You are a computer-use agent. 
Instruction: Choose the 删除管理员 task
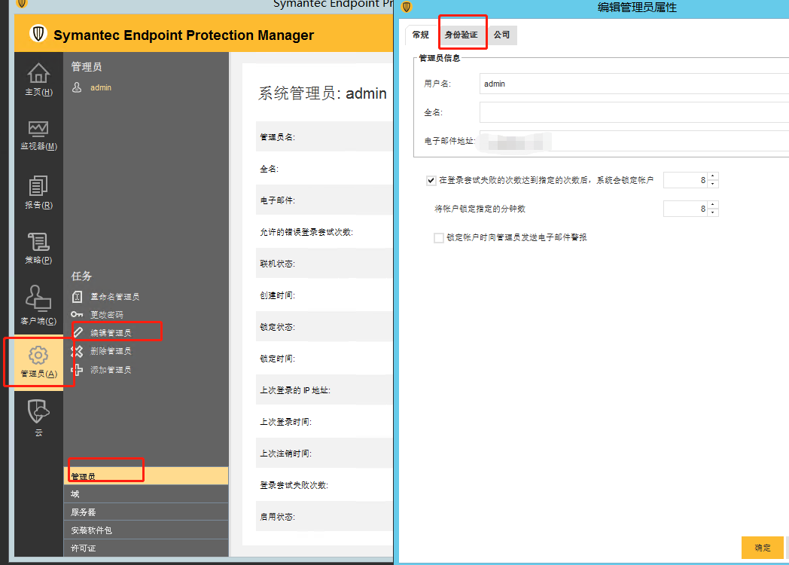coord(111,351)
